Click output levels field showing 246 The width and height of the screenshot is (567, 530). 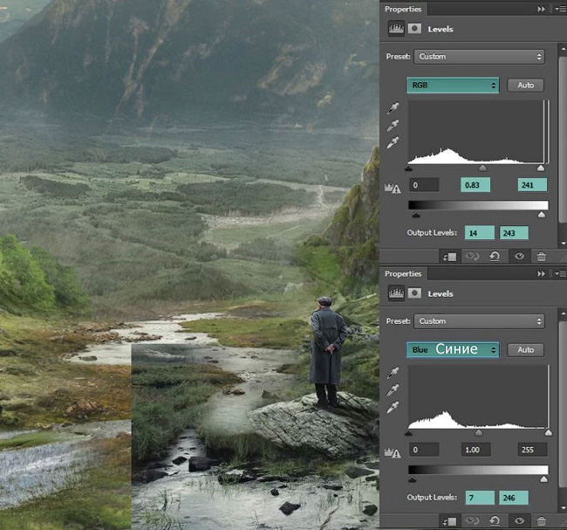[x=514, y=498]
